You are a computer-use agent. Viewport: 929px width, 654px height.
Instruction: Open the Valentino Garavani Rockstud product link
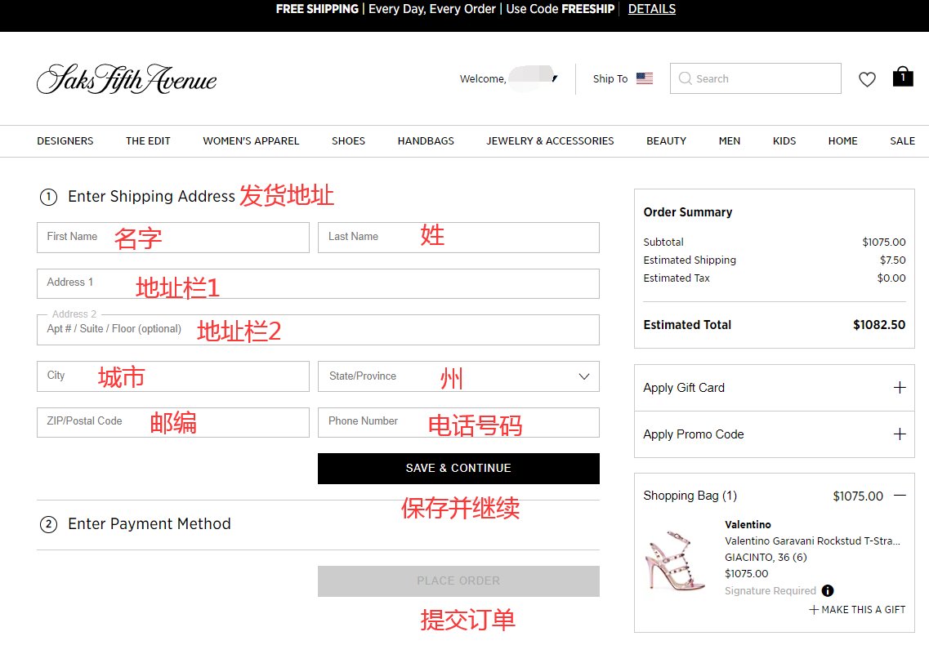coord(812,541)
